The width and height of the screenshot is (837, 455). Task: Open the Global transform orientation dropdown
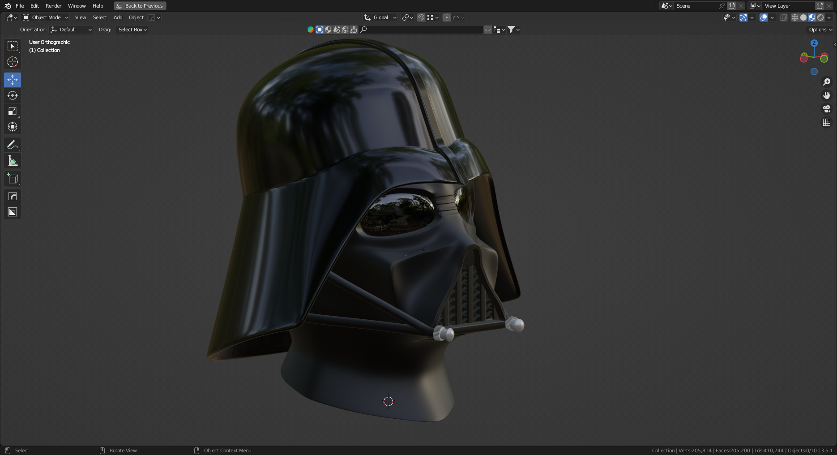(380, 17)
